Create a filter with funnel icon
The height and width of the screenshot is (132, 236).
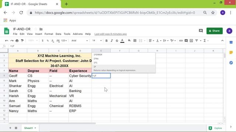tap(197, 41)
